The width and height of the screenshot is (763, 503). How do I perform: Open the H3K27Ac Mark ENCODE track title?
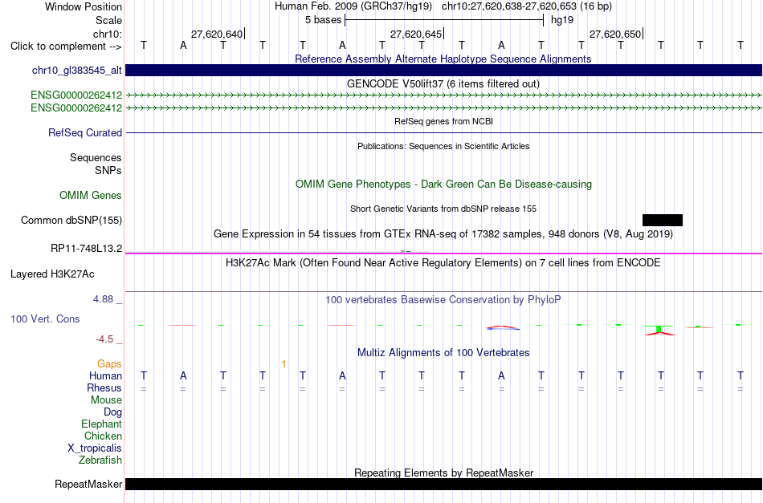pyautogui.click(x=443, y=263)
